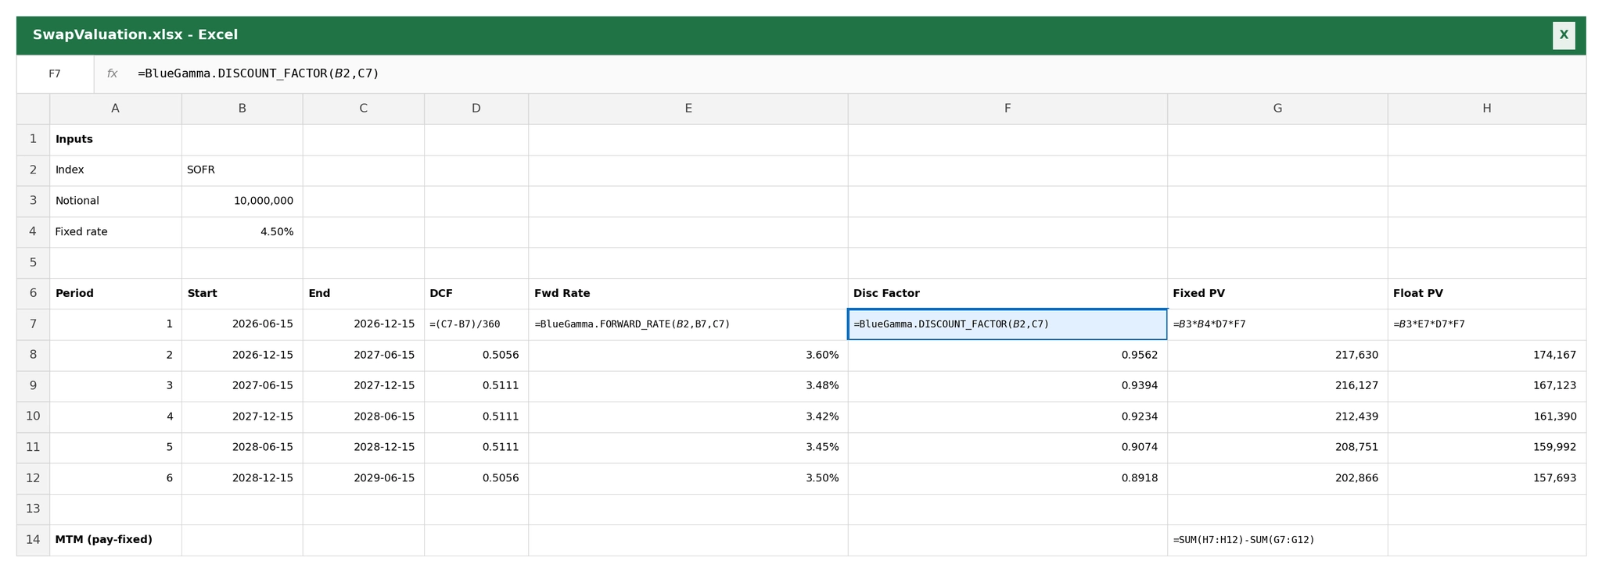This screenshot has width=1602, height=572.
Task: Click the 'Fixed PV' header cell
Action: [1277, 294]
